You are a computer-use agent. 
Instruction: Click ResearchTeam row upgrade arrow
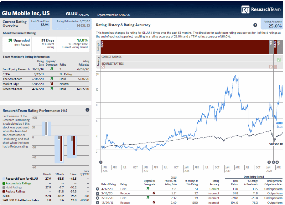(52, 88)
